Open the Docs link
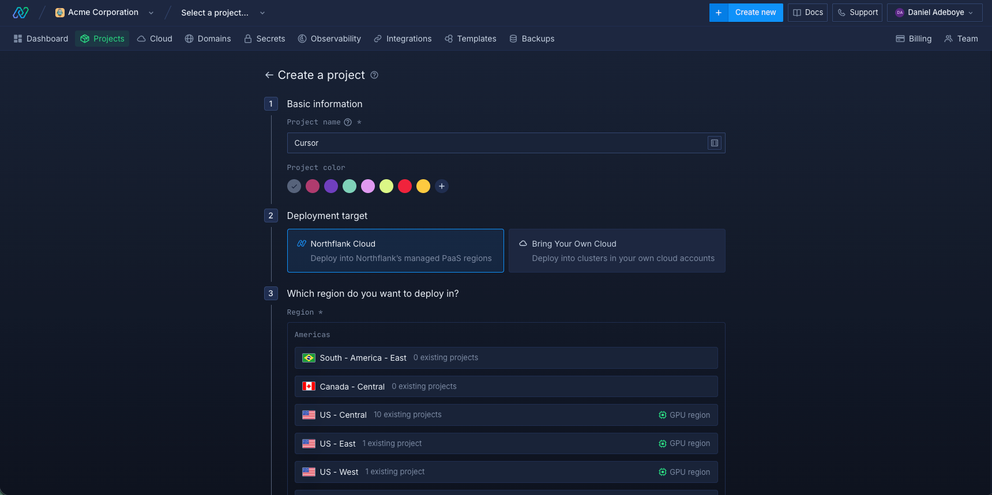The height and width of the screenshot is (495, 992). [808, 13]
